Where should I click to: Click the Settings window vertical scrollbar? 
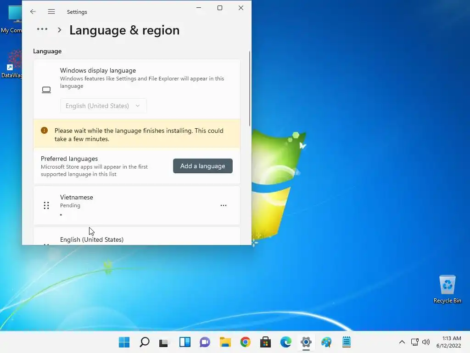(x=249, y=89)
